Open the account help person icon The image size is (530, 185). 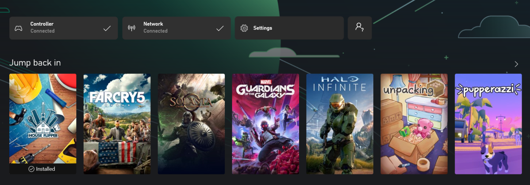click(x=359, y=27)
